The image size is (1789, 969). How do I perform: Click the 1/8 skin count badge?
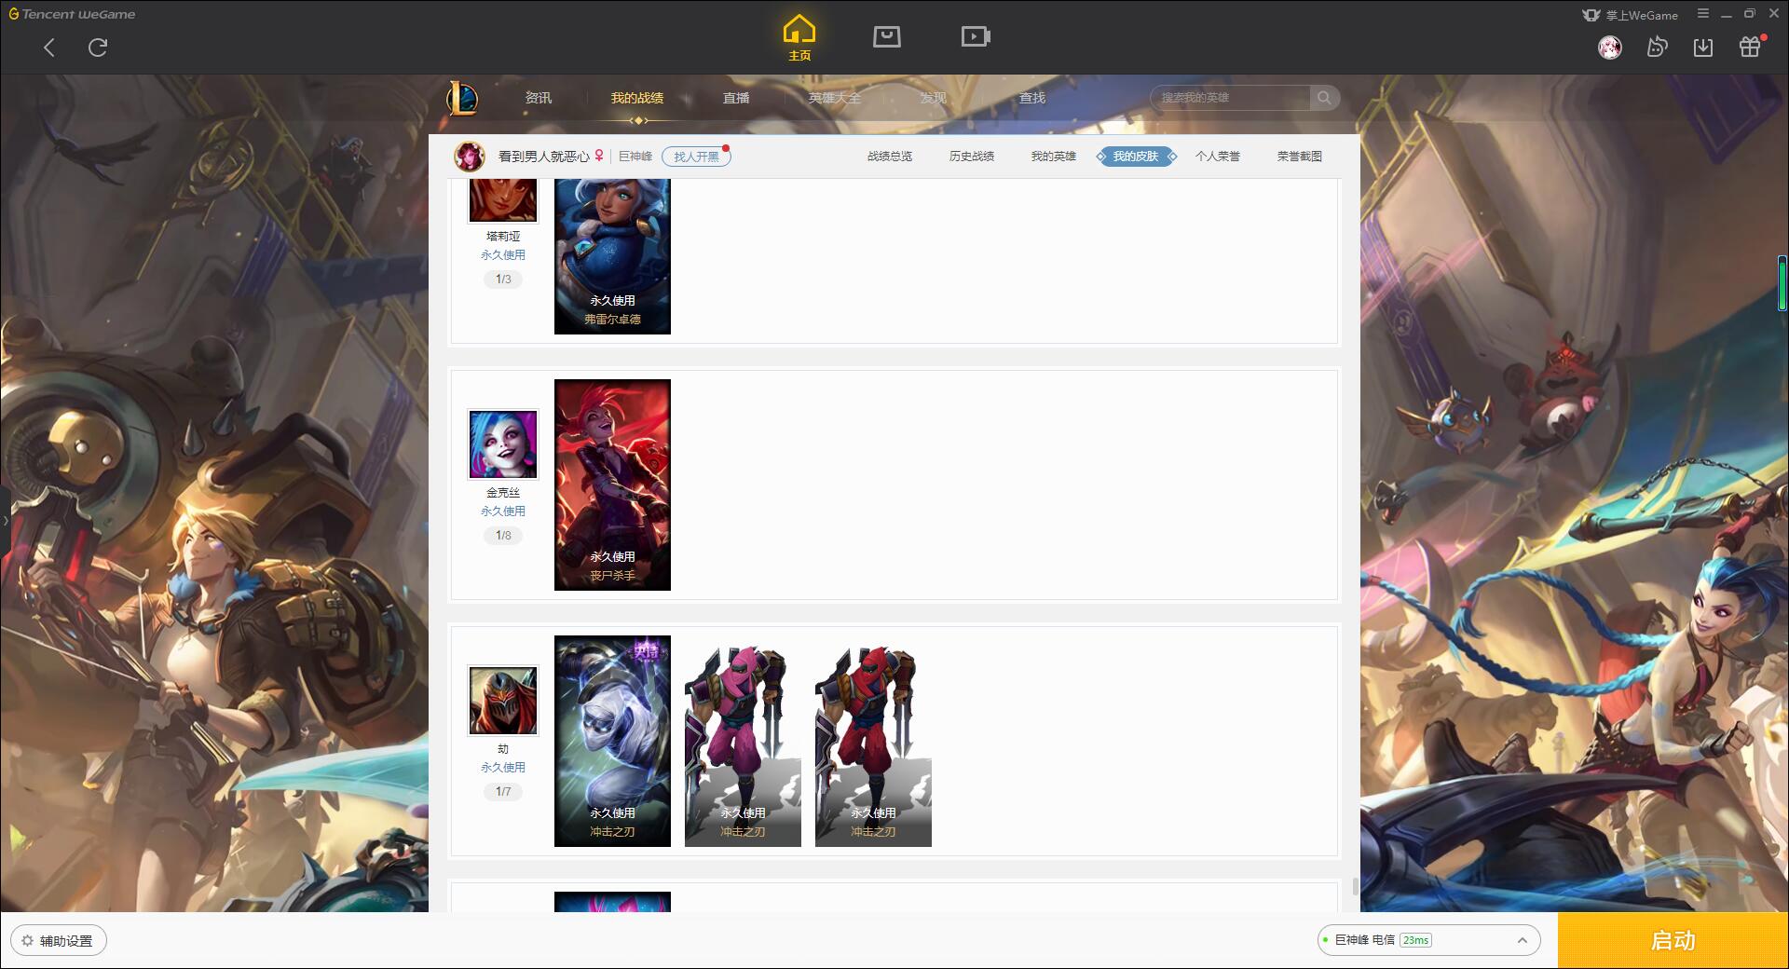tap(503, 536)
